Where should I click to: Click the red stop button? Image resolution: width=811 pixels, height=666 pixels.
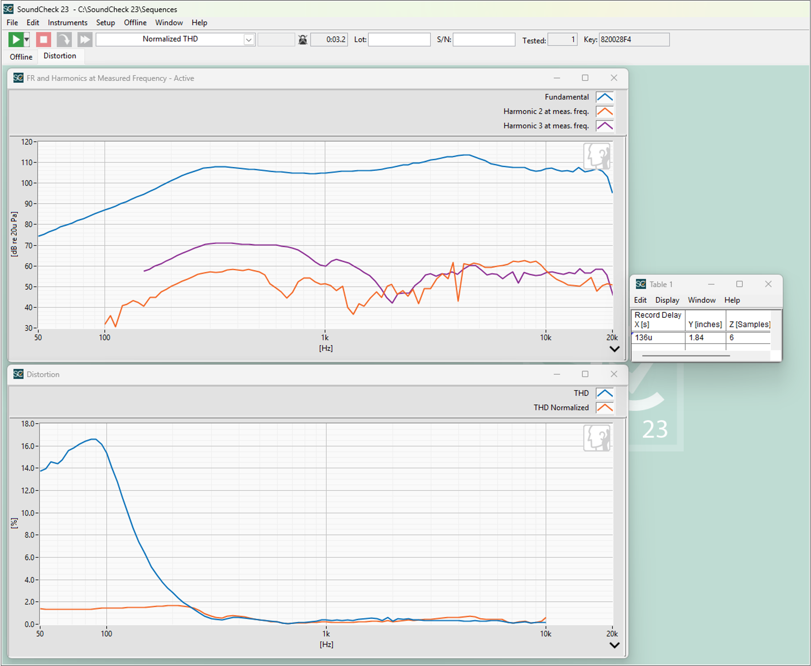point(43,40)
